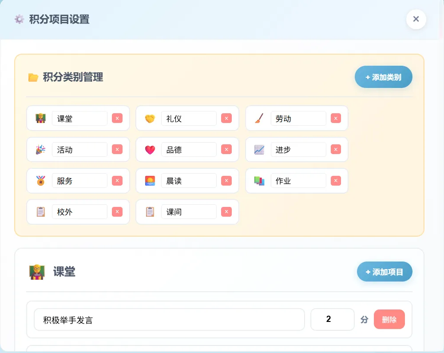Delete the 进步 category via red X
Viewport: 444px width, 353px height.
click(336, 150)
